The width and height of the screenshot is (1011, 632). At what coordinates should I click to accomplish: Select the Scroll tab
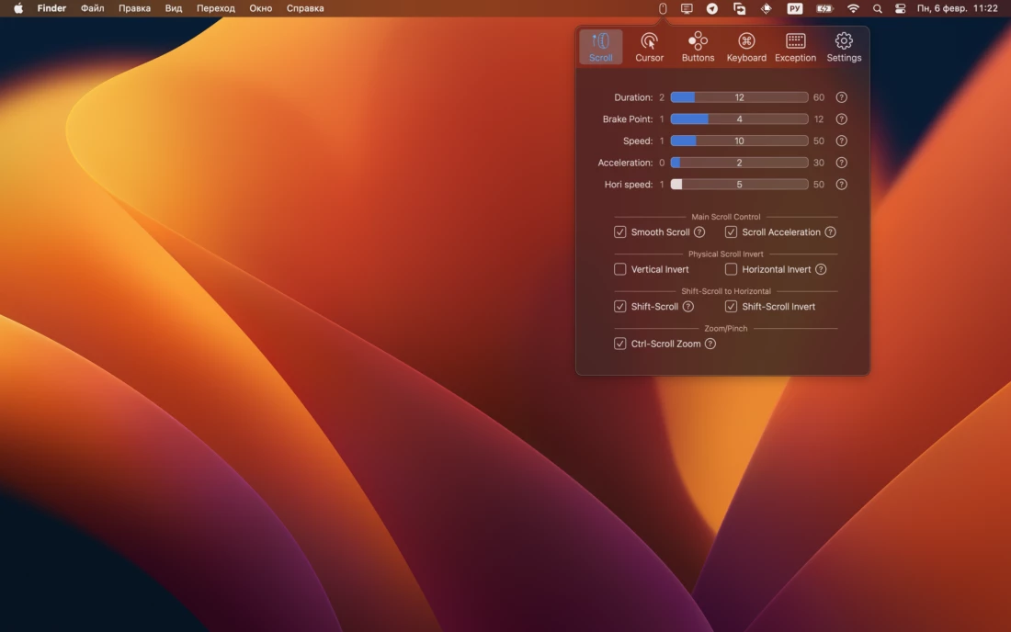click(x=600, y=47)
